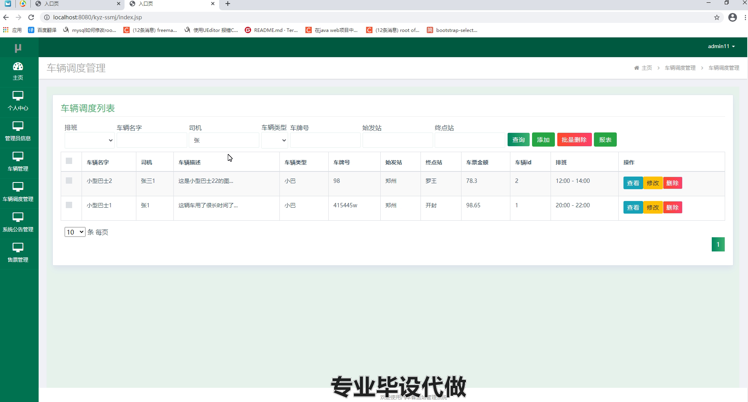The height and width of the screenshot is (402, 748).
Task: Open the 主页 dashboard icon in sidebar
Action: click(18, 66)
